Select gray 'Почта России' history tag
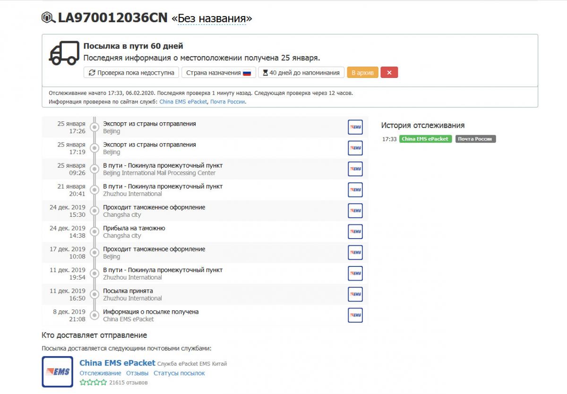Image resolution: width=567 pixels, height=394 pixels. pos(475,139)
